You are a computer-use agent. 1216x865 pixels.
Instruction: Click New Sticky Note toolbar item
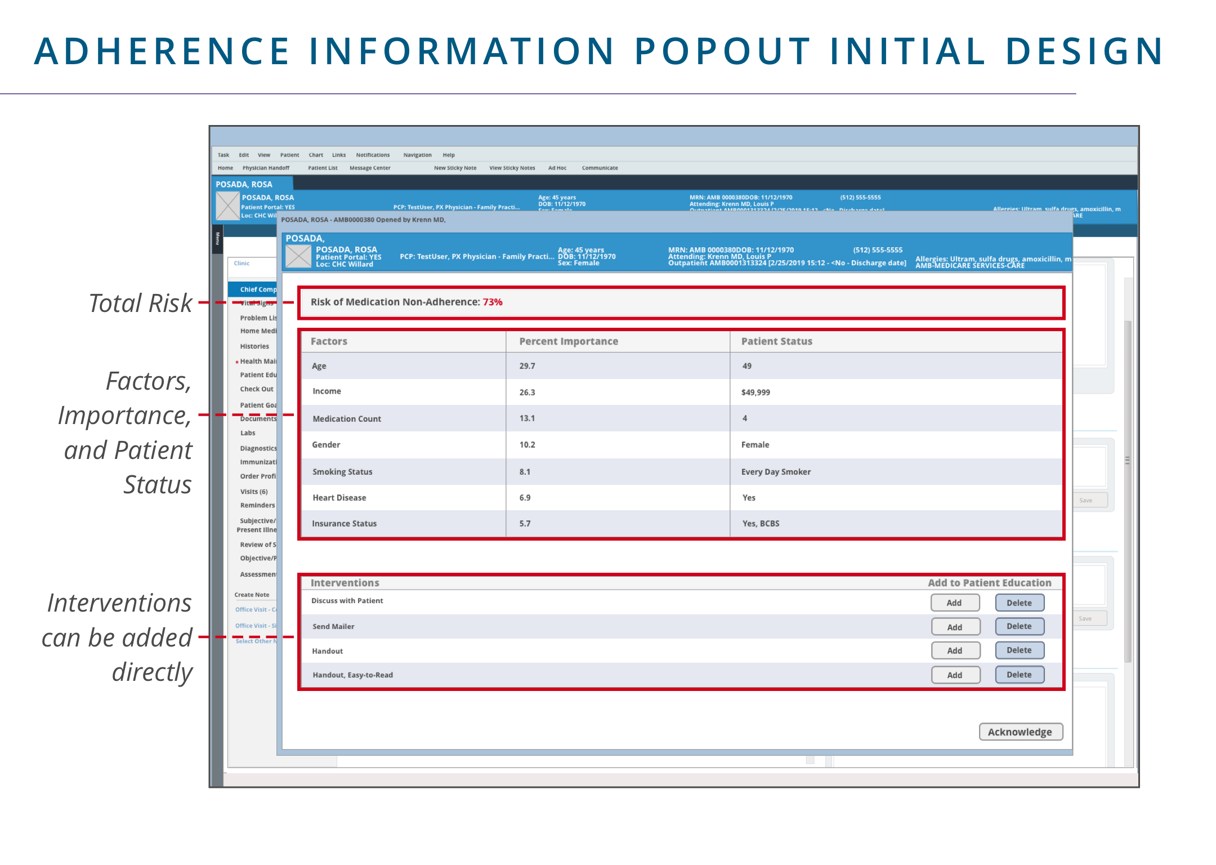(x=455, y=168)
